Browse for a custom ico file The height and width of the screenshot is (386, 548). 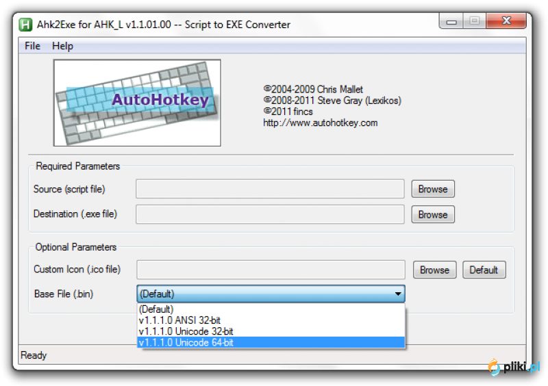[434, 270]
